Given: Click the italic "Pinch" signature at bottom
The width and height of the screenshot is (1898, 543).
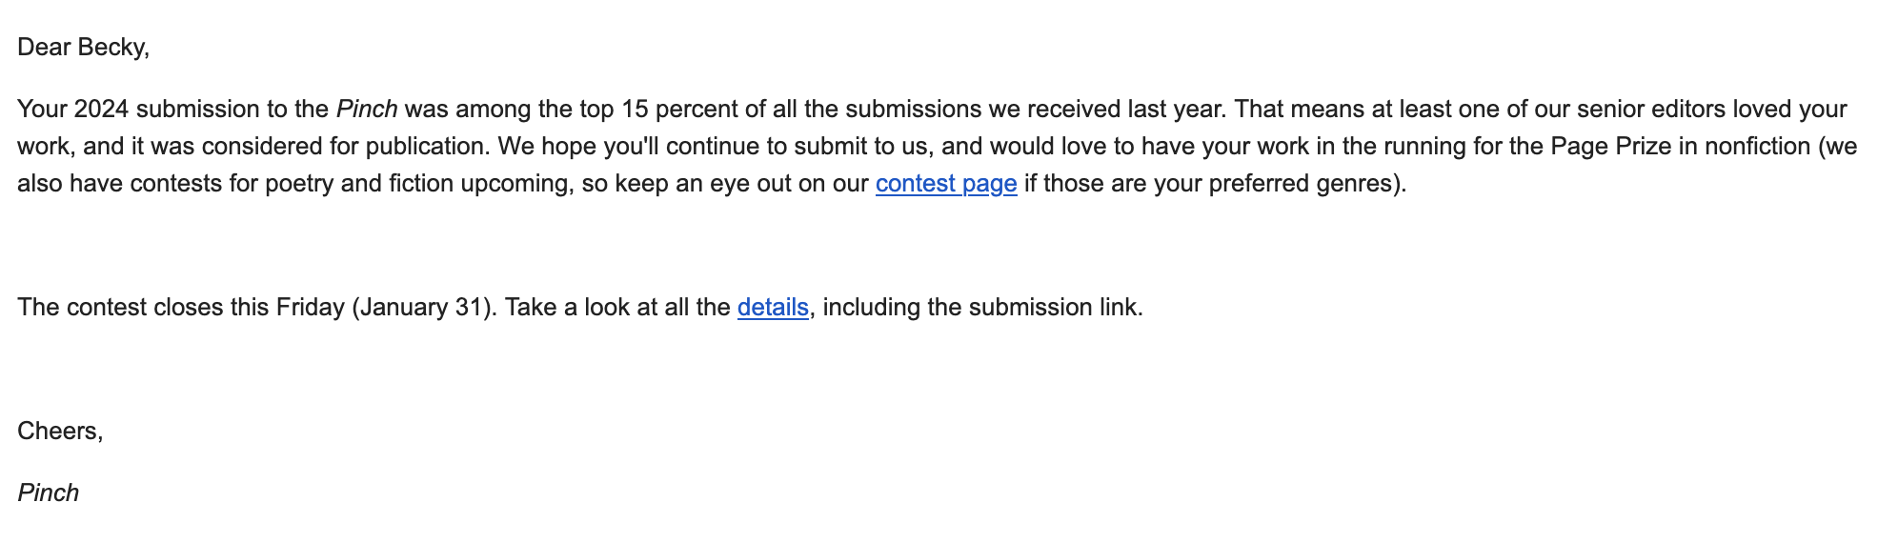Looking at the screenshot, I should pyautogui.click(x=48, y=493).
